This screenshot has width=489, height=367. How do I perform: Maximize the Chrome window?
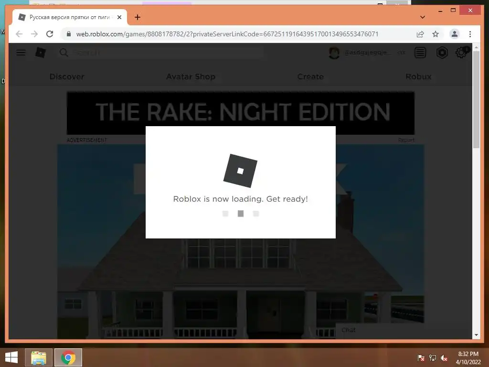point(453,11)
